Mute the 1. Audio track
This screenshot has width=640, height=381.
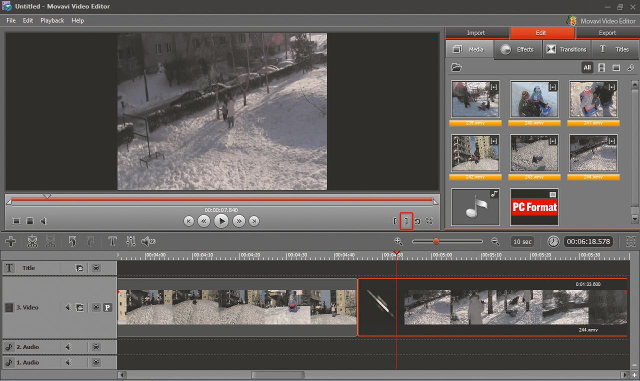tap(68, 362)
